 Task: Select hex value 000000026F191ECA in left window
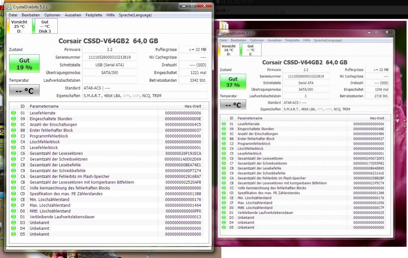point(183,153)
